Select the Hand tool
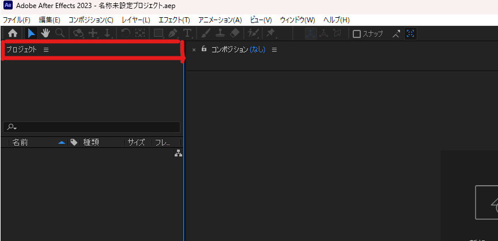The image size is (498, 241). click(46, 33)
